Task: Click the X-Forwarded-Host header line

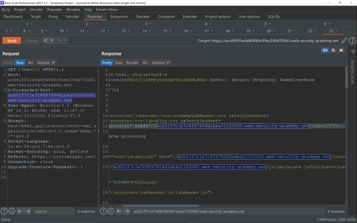Action: point(30,90)
